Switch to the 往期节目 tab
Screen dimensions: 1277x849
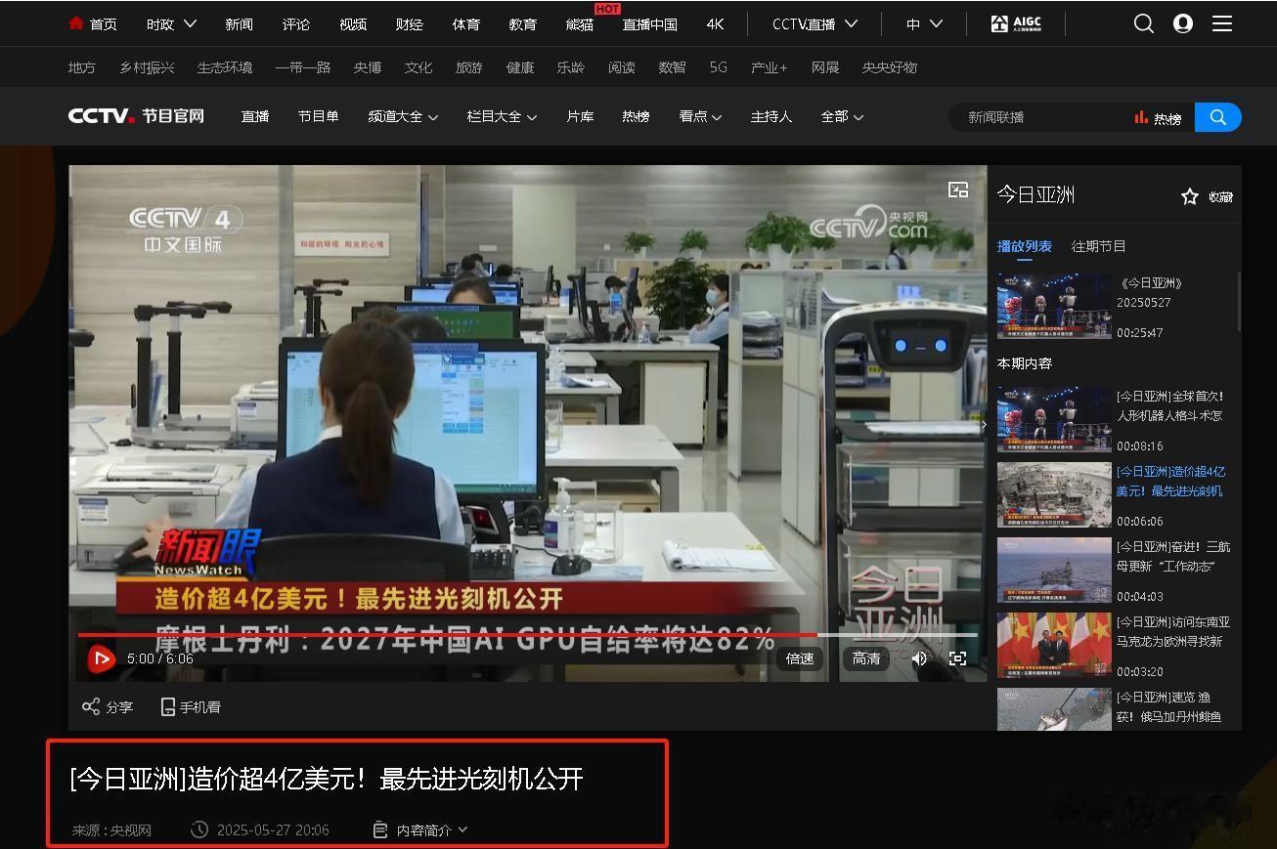click(1099, 246)
